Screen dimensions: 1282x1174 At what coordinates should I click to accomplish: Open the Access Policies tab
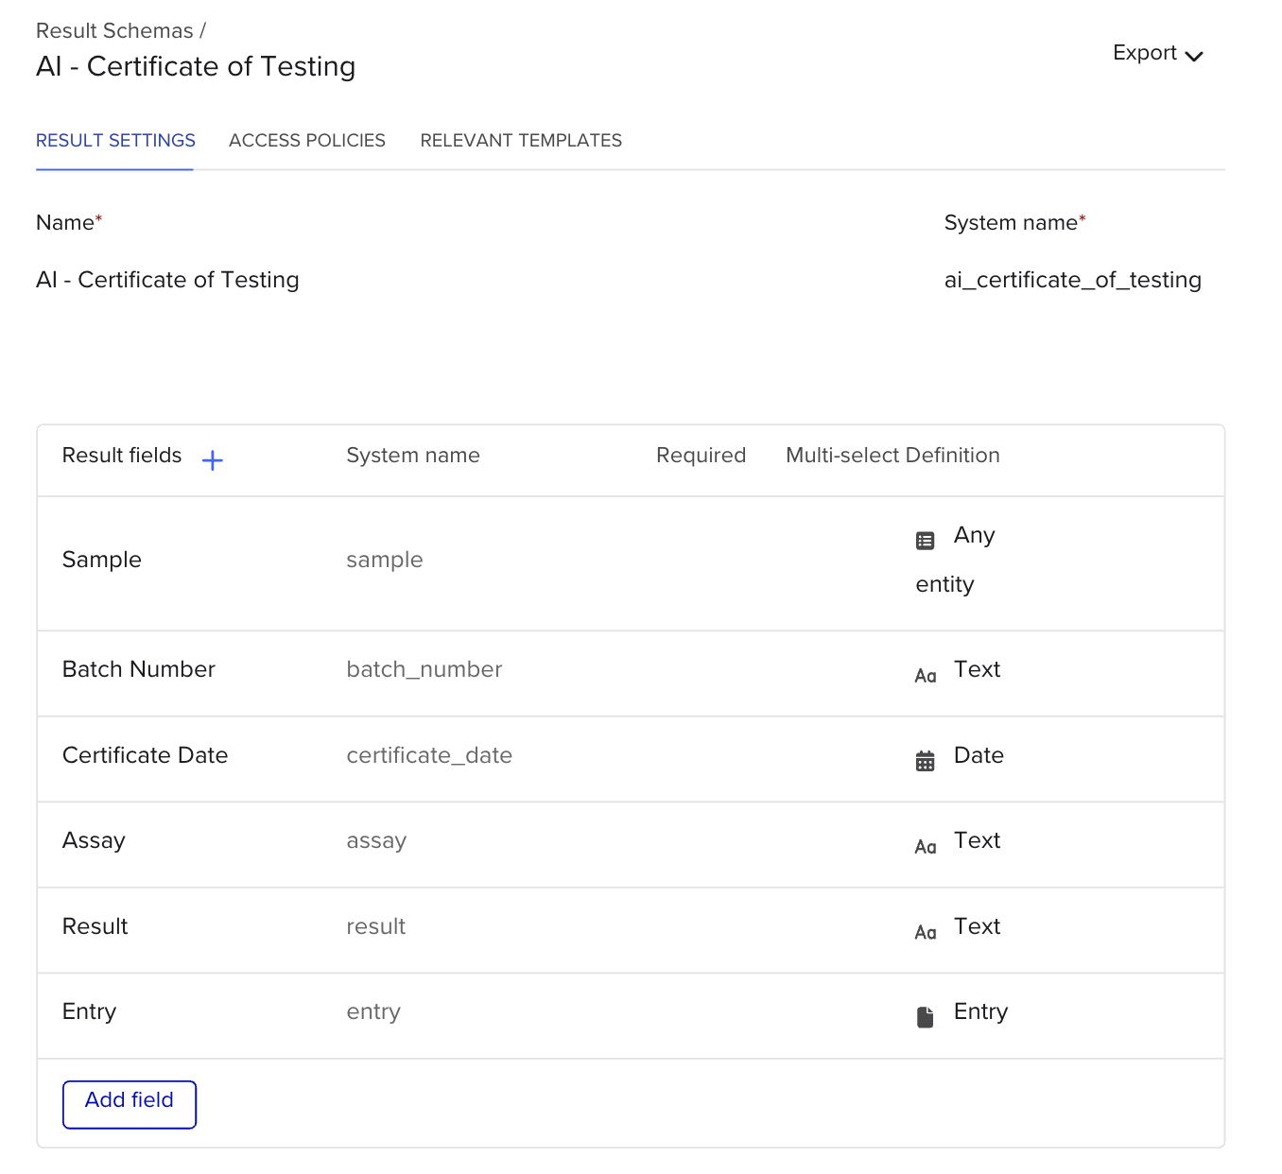[x=307, y=141]
